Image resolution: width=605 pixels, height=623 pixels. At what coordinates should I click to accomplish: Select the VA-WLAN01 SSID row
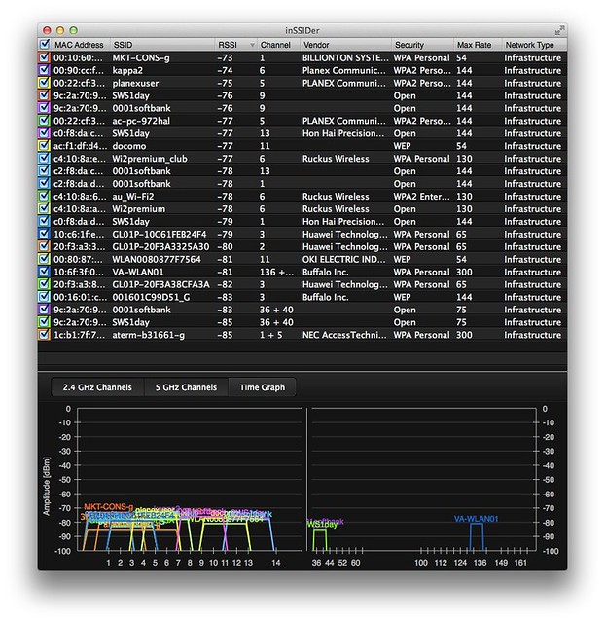(x=302, y=272)
